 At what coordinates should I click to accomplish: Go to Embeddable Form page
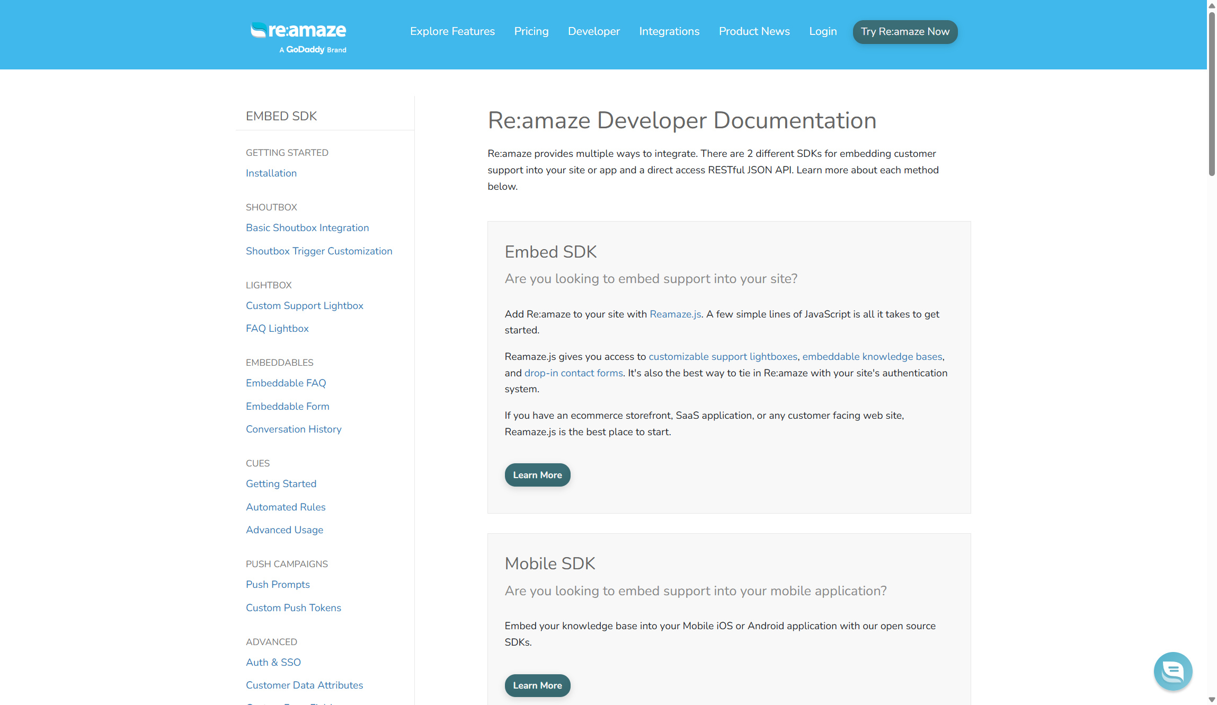pyautogui.click(x=288, y=406)
